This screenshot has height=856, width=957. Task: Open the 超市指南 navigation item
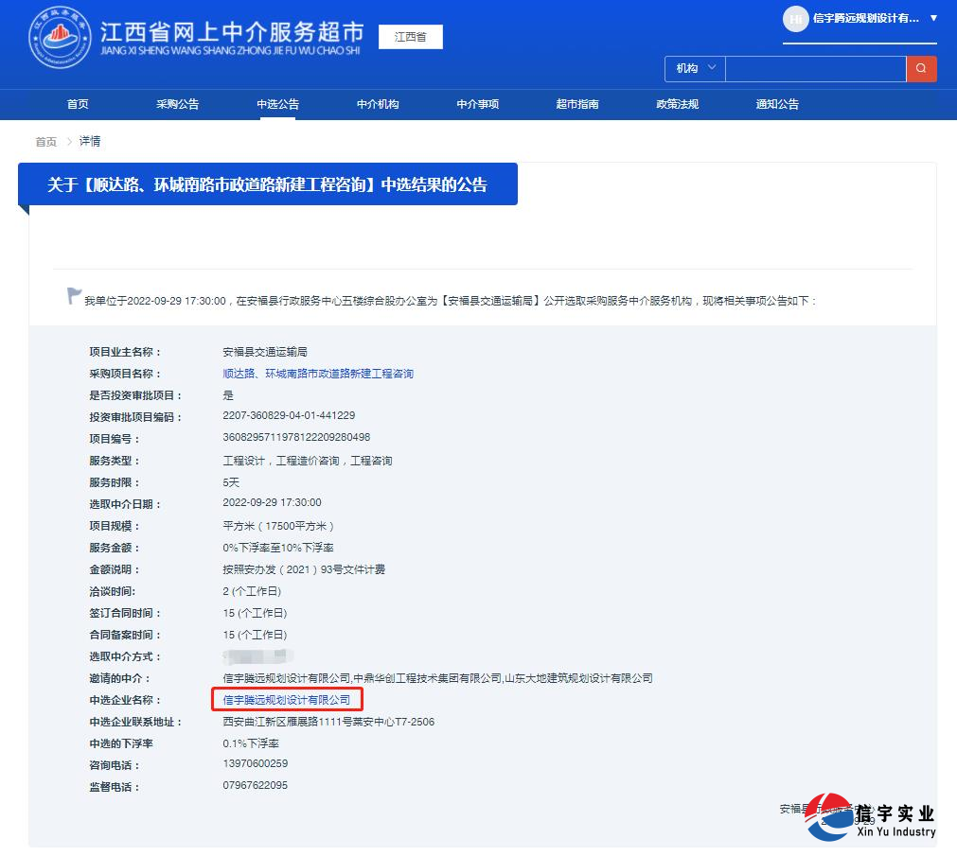[x=577, y=104]
